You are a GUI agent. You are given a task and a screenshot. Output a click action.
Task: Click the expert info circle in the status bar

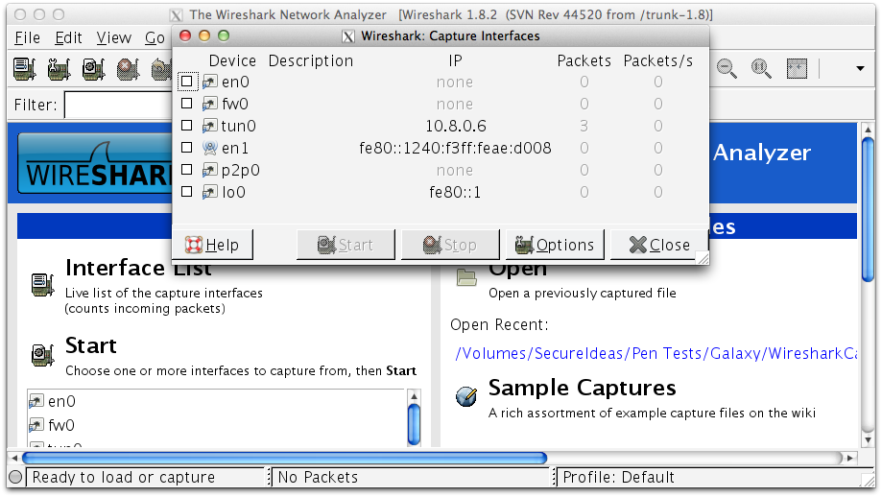coord(15,477)
